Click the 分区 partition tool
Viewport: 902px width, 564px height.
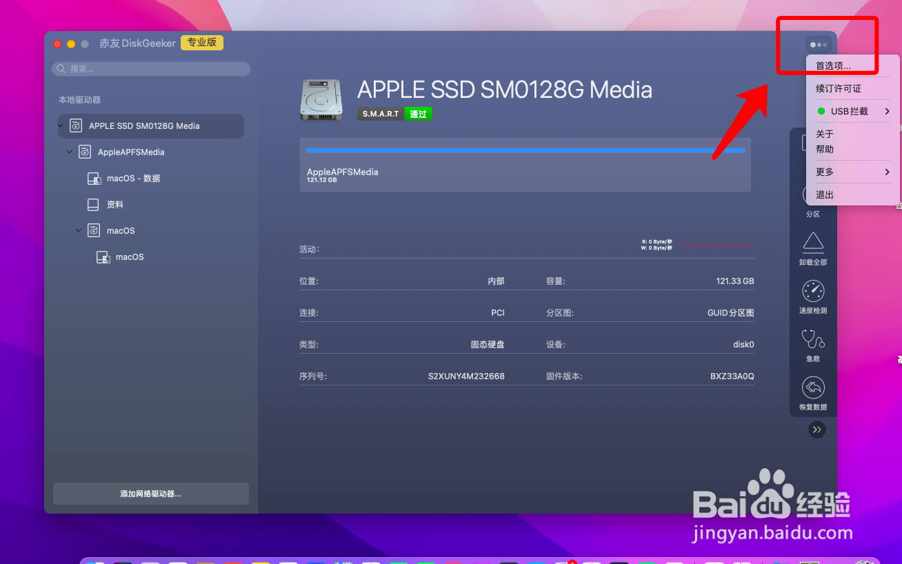coord(813,214)
